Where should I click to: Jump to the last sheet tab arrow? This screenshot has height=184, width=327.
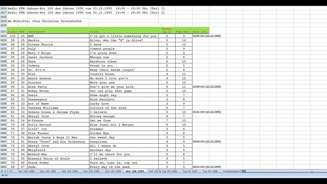coord(11,171)
